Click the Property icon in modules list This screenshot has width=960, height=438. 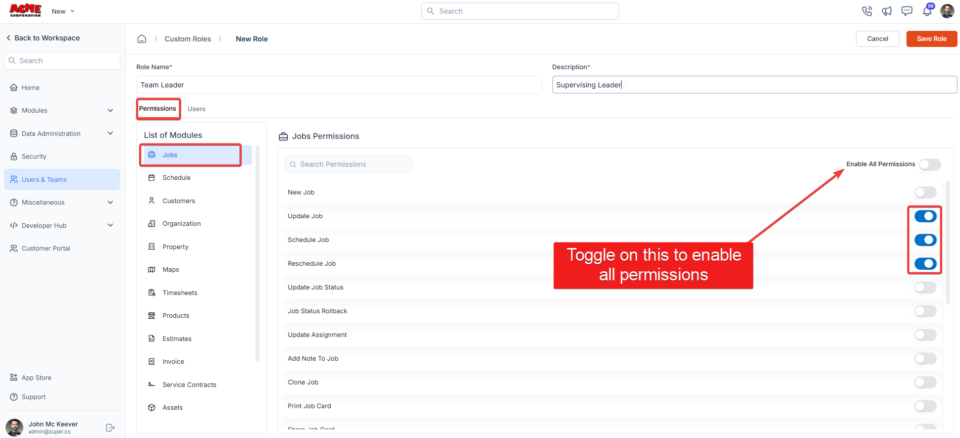pos(151,247)
